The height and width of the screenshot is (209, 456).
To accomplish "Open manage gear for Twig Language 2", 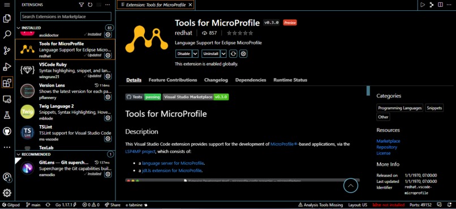I will 108,118.
